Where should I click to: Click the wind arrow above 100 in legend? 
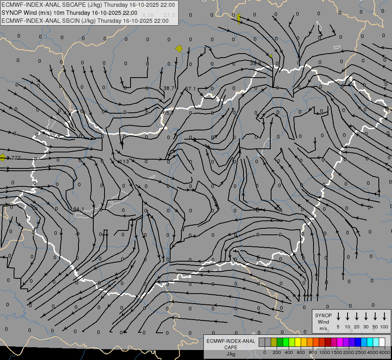click(384, 316)
